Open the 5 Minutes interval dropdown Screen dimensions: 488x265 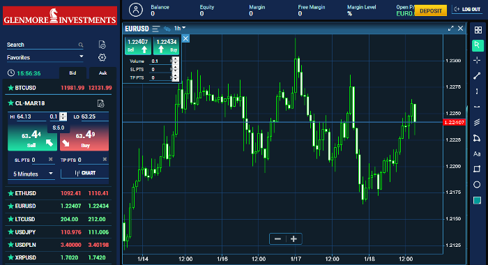(x=31, y=174)
